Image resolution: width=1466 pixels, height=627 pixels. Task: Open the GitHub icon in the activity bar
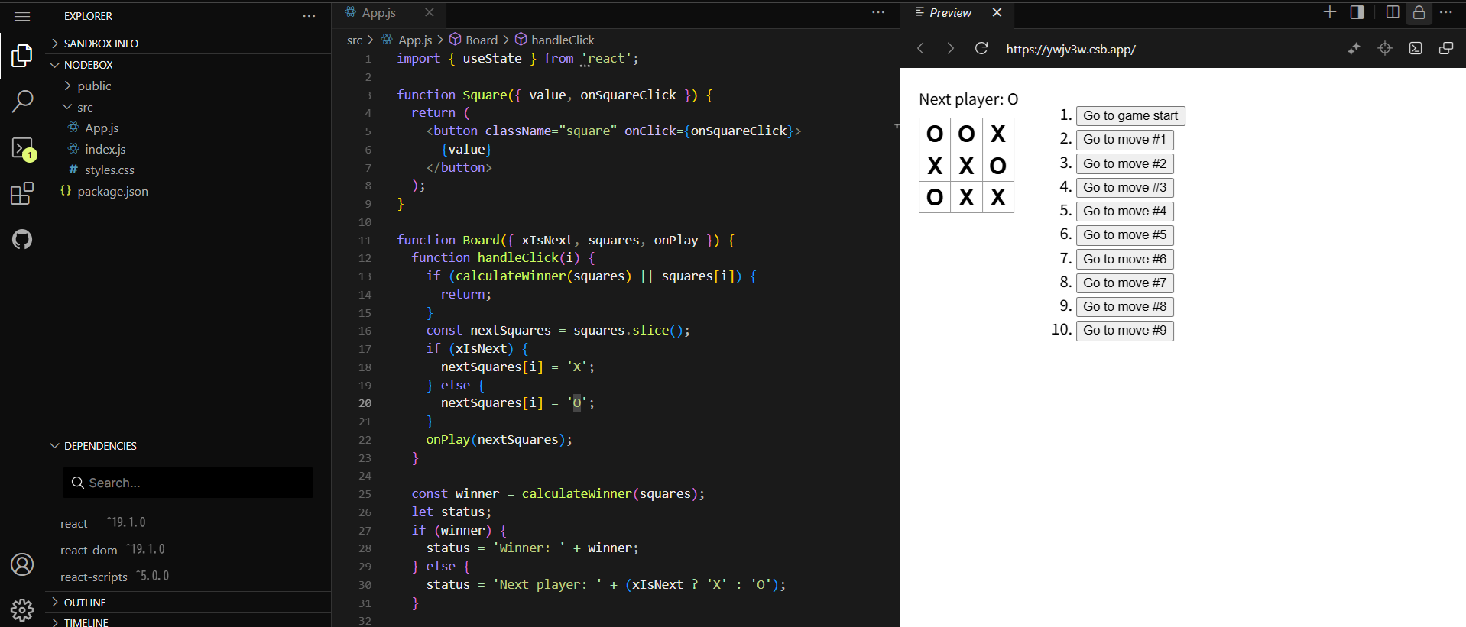tap(22, 239)
